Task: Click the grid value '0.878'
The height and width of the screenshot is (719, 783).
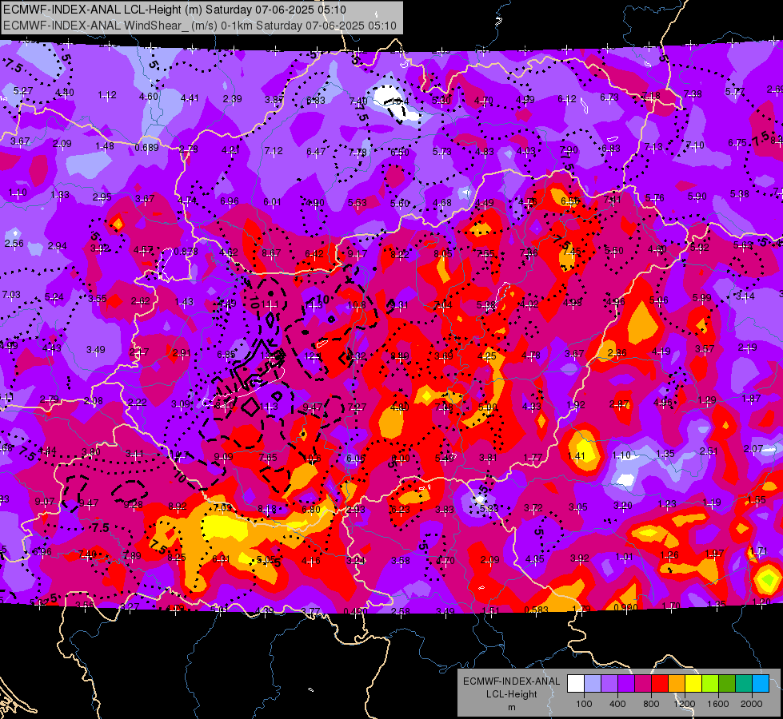Action: 186,252
